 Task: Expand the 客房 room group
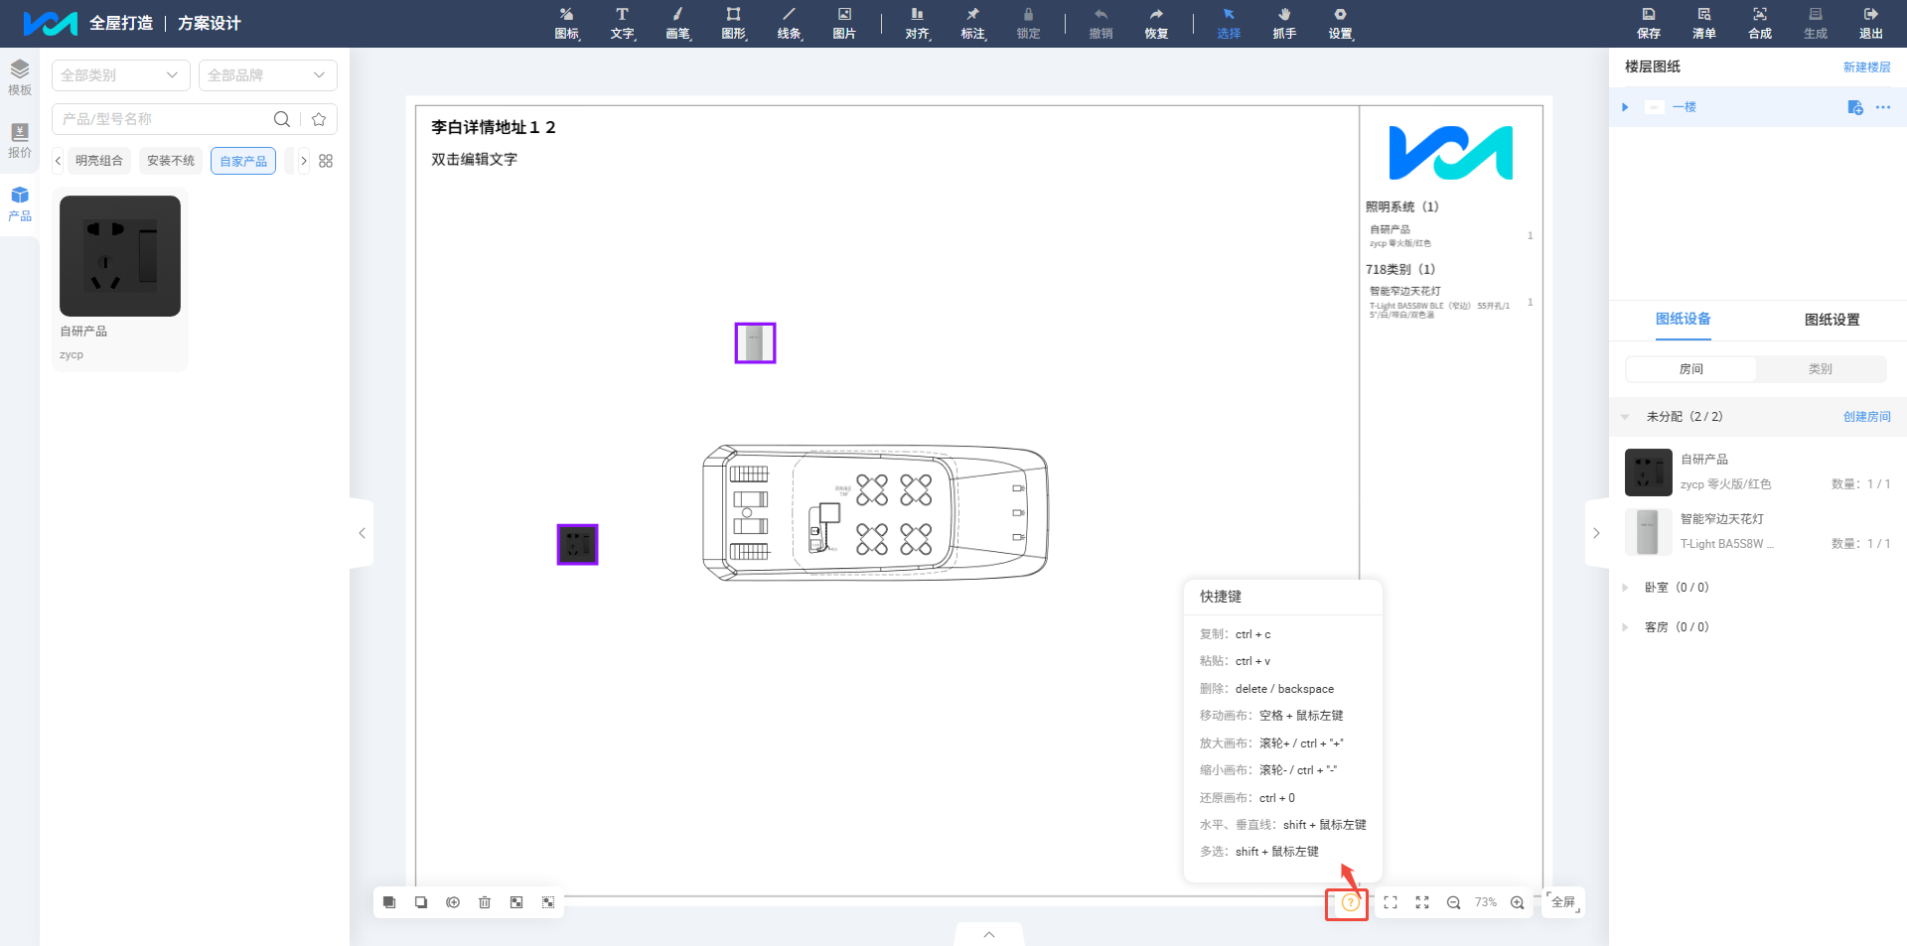tap(1625, 627)
